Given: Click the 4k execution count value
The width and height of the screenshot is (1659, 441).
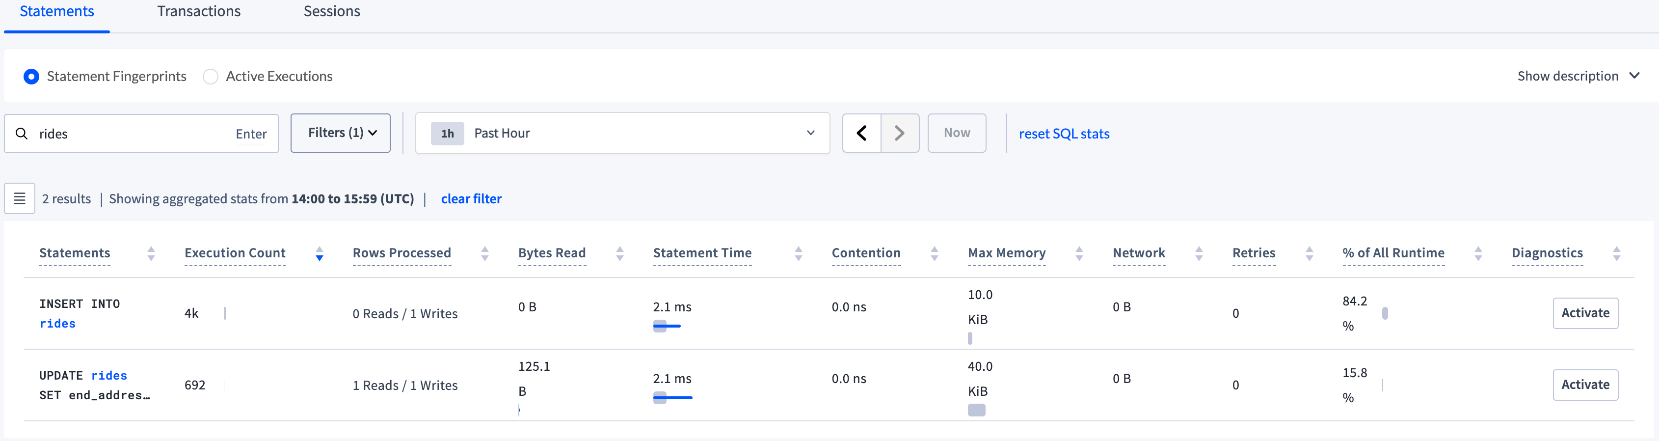Looking at the screenshot, I should click(191, 313).
